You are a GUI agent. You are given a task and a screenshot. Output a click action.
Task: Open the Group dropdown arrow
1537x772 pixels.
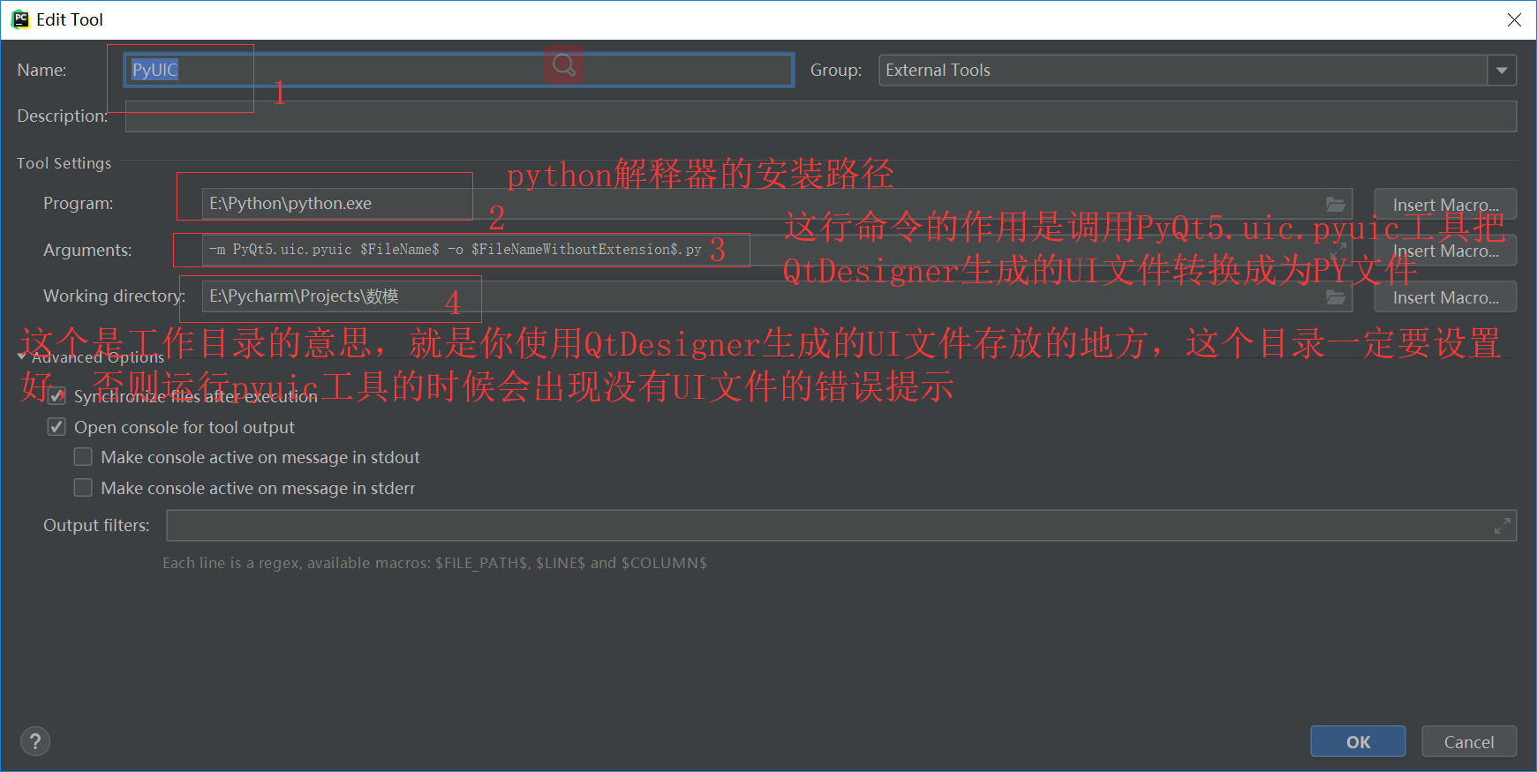(x=1502, y=71)
